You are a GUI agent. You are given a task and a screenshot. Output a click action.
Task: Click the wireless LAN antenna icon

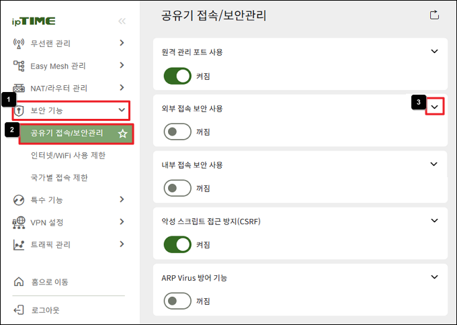(x=19, y=44)
